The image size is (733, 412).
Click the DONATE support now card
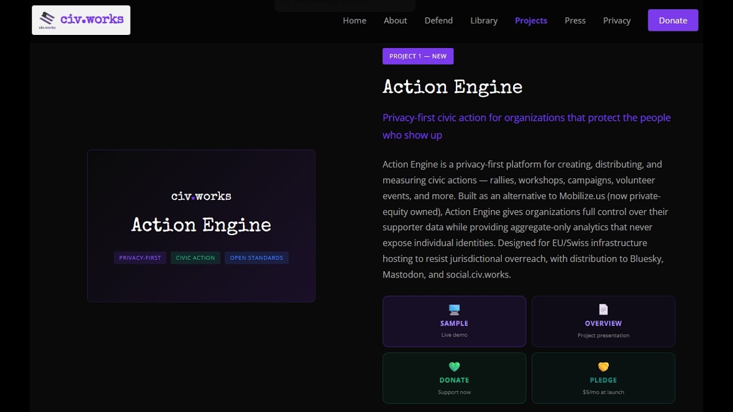click(x=454, y=378)
